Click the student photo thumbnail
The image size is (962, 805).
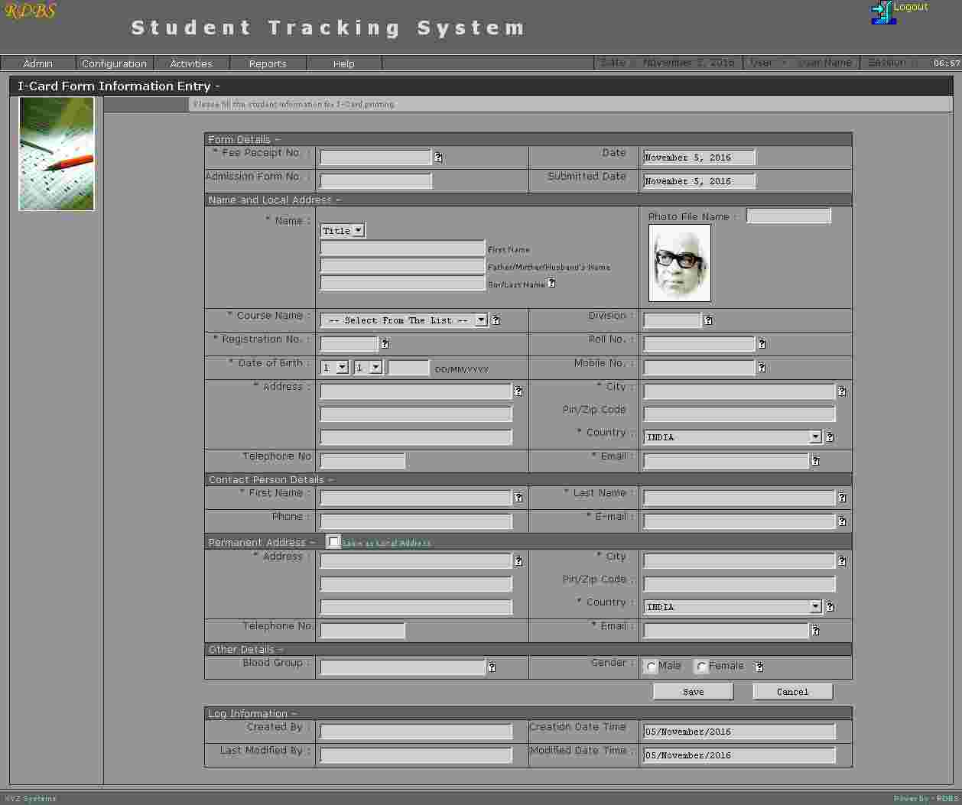[x=680, y=263]
